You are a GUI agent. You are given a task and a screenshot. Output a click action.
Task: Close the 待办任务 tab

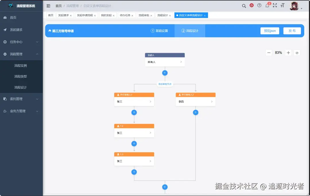pos(132,15)
